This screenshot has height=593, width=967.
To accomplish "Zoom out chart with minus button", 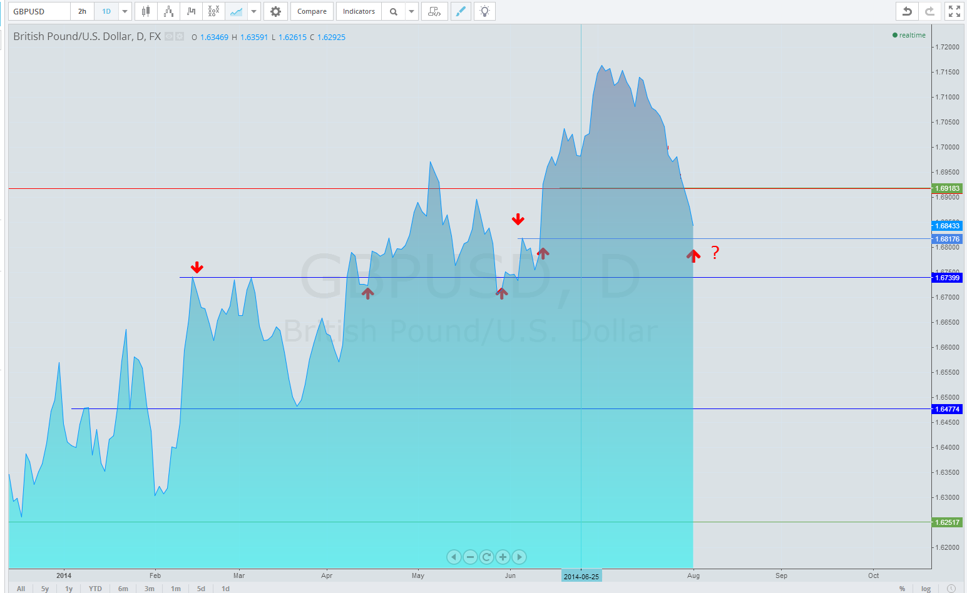I will pos(470,557).
